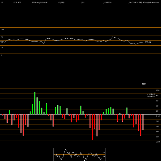This screenshot has height=161, width=161.
Task: Click the price value 1090.93
Action: [x=151, y=96]
